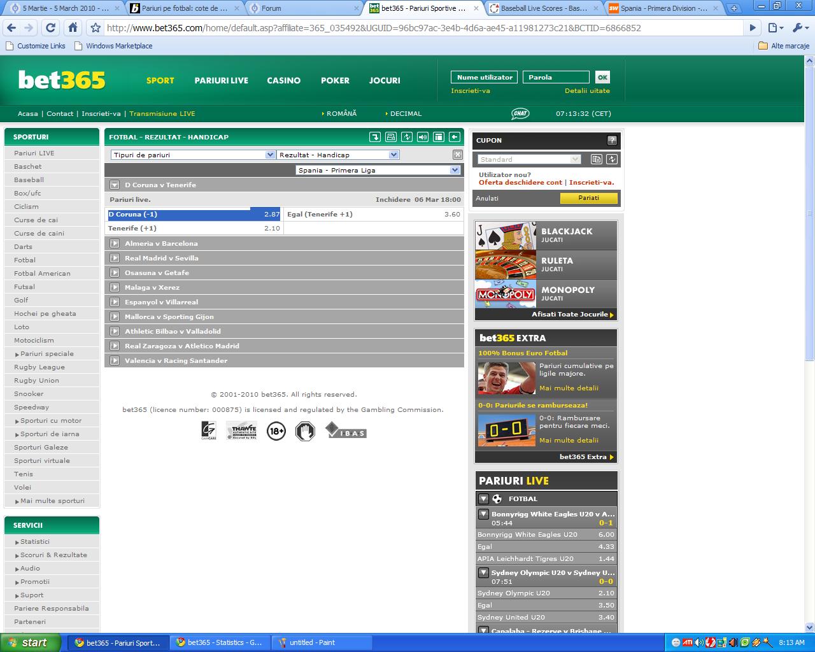Viewport: 815px width, 652px height.
Task: Click the refresh icon in Fotbal header
Action: pos(407,137)
